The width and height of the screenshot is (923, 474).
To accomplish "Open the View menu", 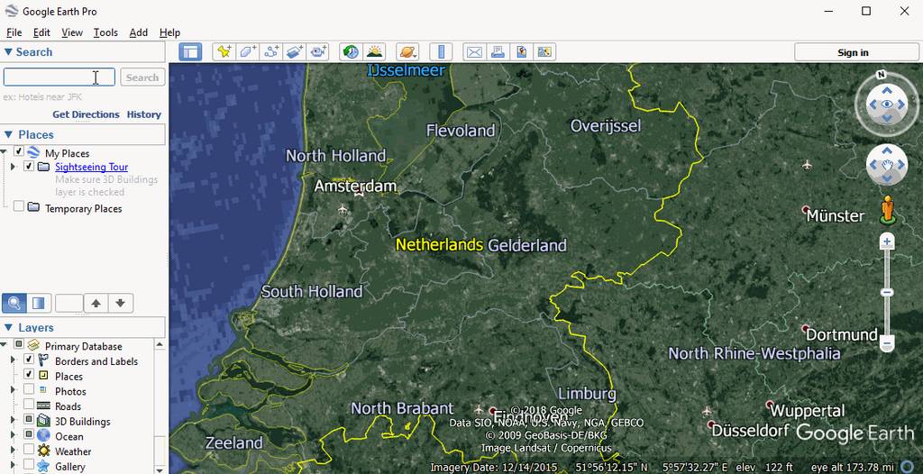I will 72,32.
